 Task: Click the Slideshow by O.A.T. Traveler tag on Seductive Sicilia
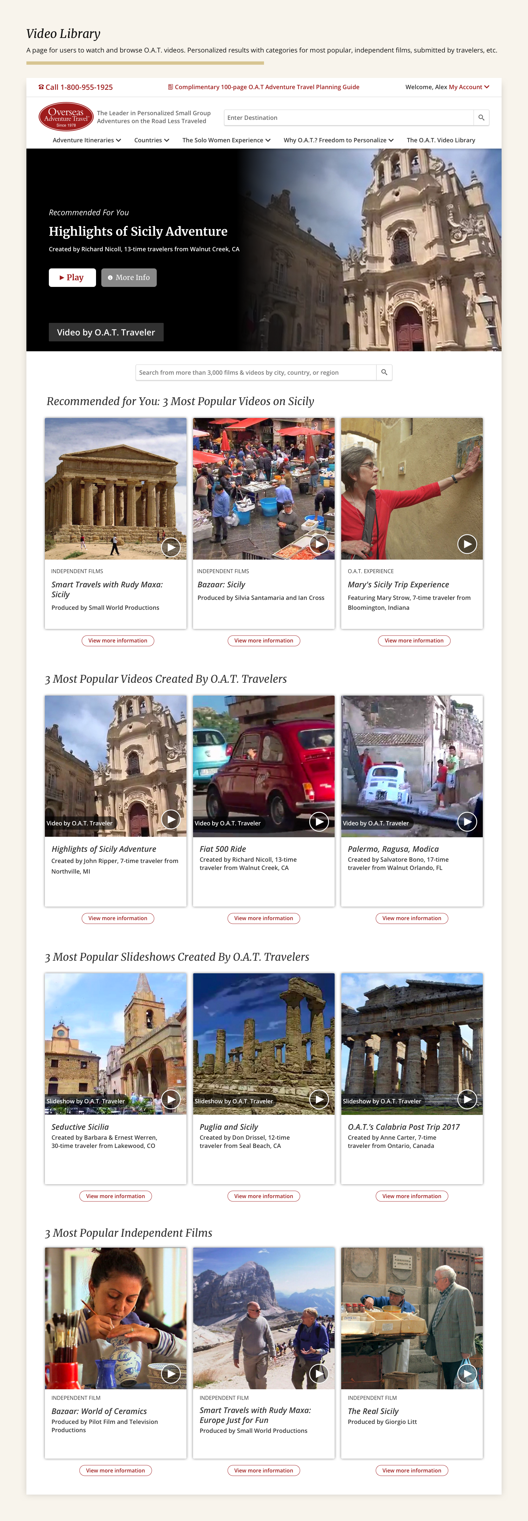click(x=86, y=1101)
